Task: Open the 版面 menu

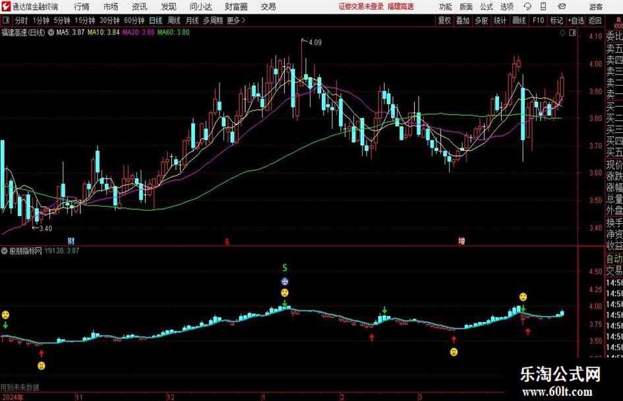Action: click(466, 7)
